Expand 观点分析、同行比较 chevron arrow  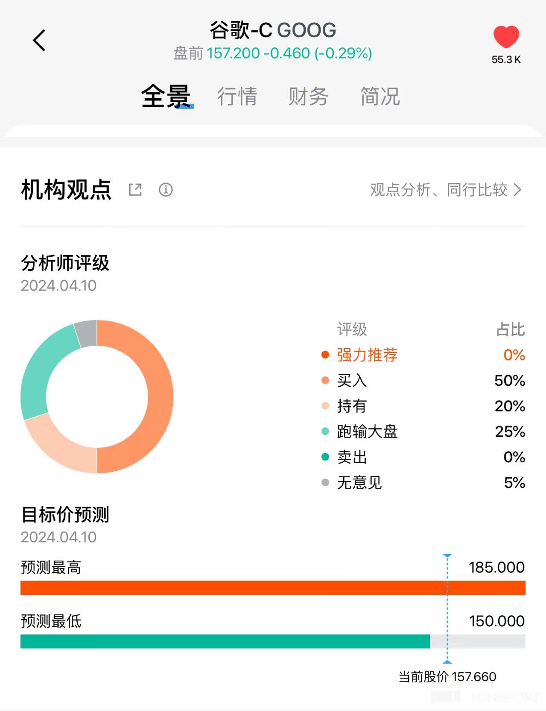518,190
